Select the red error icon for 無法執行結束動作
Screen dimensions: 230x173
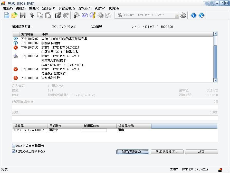click(x=16, y=69)
